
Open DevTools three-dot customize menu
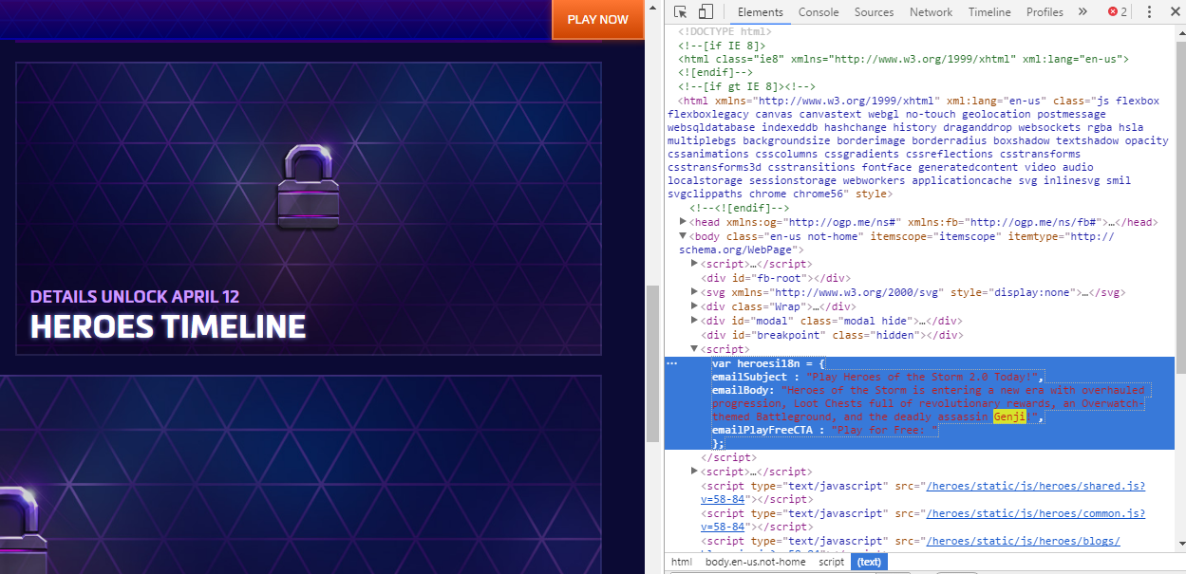[x=1149, y=12]
